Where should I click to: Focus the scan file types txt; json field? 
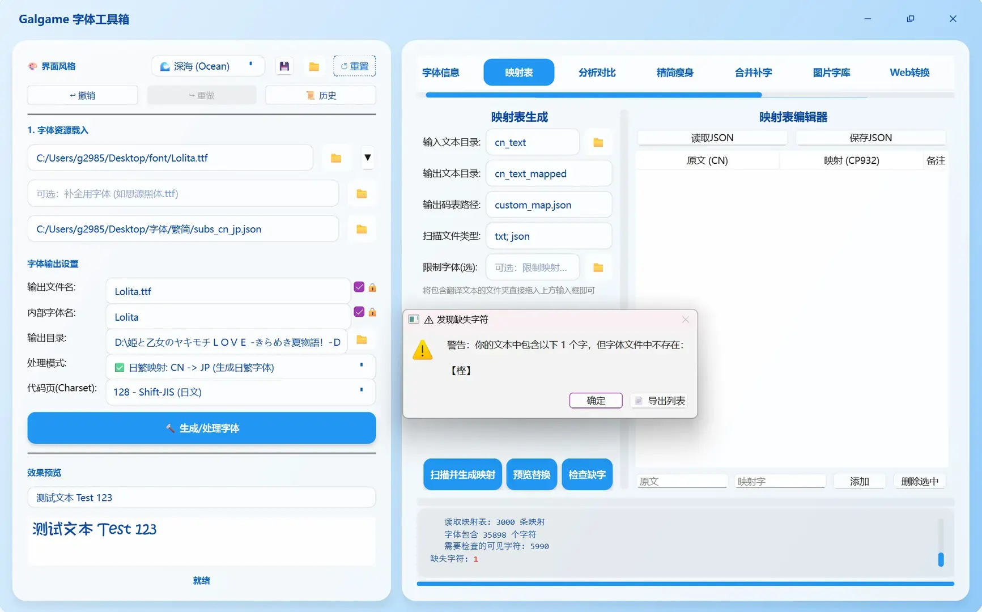coord(549,236)
